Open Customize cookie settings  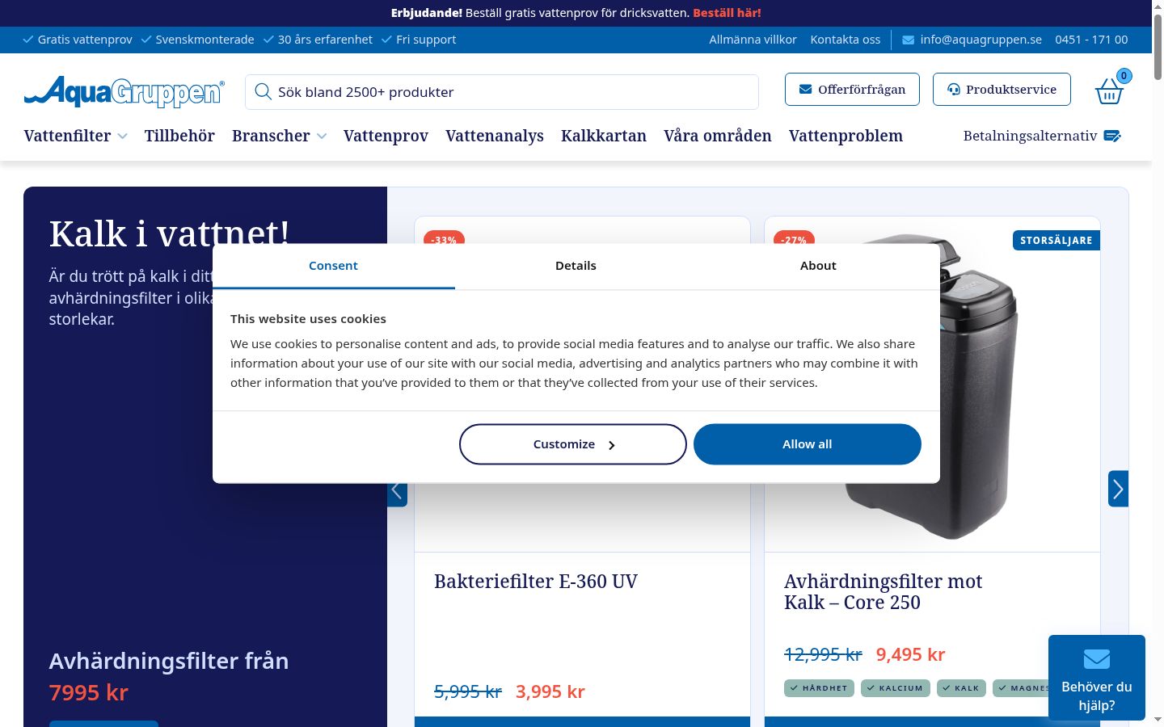(x=573, y=444)
